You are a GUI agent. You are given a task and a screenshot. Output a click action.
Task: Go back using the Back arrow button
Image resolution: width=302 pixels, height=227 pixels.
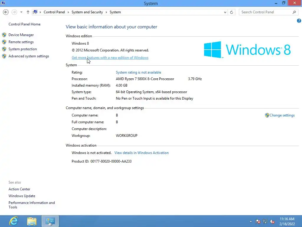tap(6, 12)
